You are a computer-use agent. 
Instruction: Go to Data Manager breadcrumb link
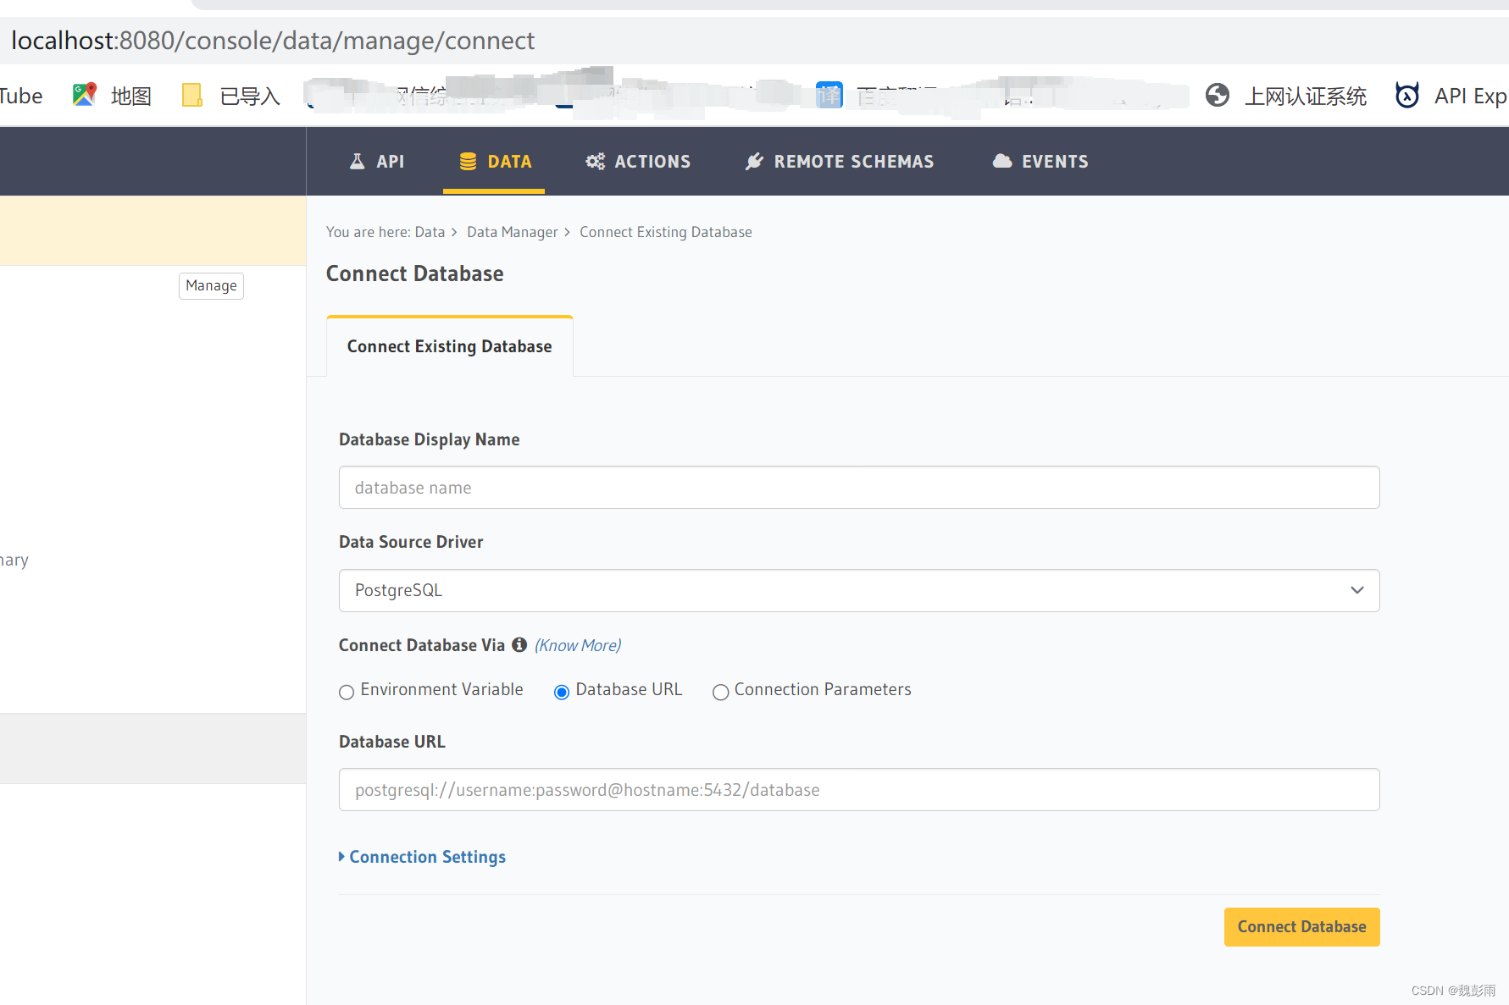point(513,232)
